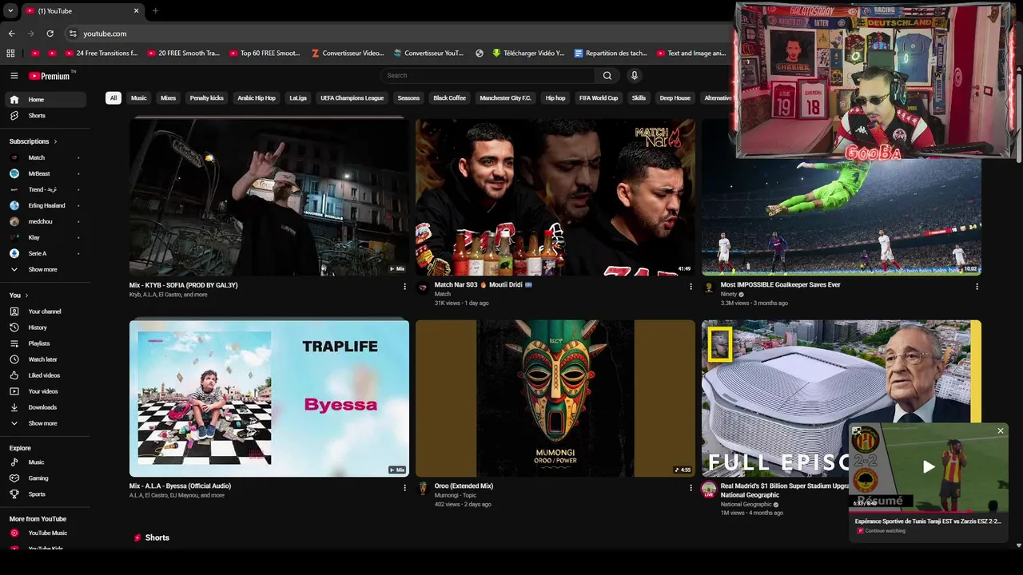Open History in sidebar
This screenshot has width=1023, height=575.
click(46, 327)
